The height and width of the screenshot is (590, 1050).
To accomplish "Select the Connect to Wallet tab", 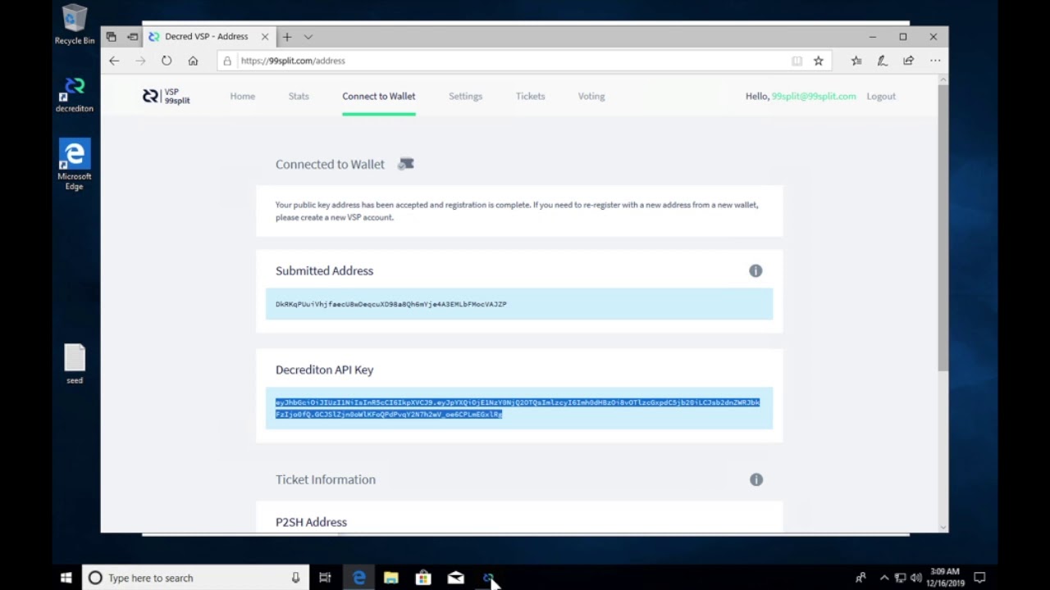I will [x=379, y=96].
